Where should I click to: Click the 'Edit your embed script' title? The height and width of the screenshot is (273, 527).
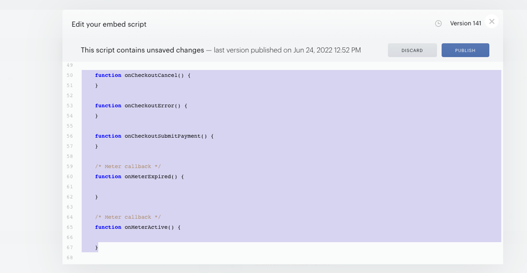[x=109, y=24]
